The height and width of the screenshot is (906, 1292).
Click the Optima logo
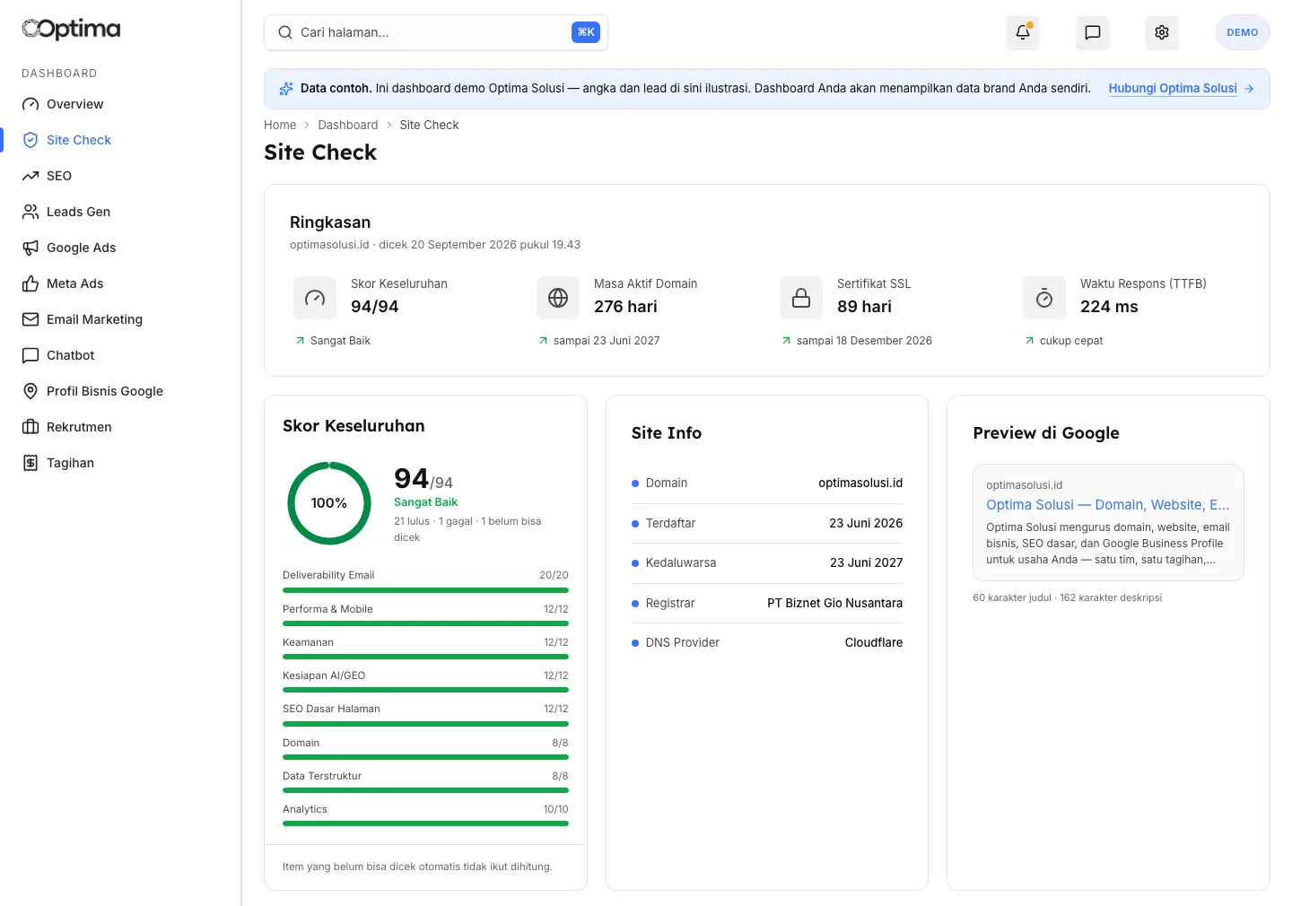71,30
